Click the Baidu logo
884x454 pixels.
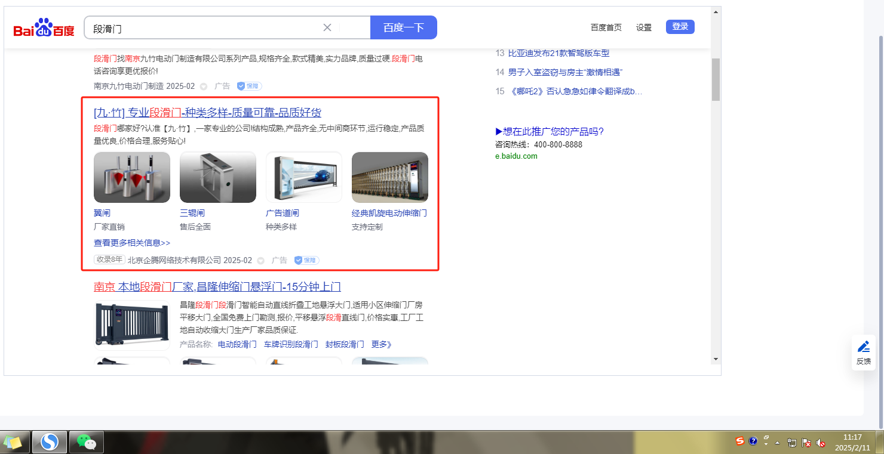44,27
